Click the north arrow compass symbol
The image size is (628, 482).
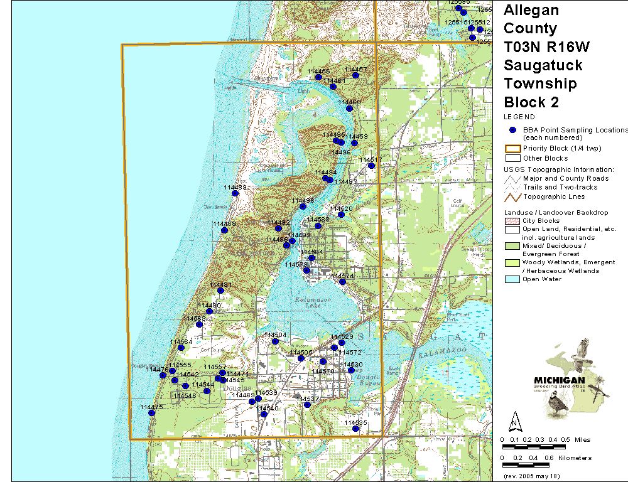coord(514,420)
